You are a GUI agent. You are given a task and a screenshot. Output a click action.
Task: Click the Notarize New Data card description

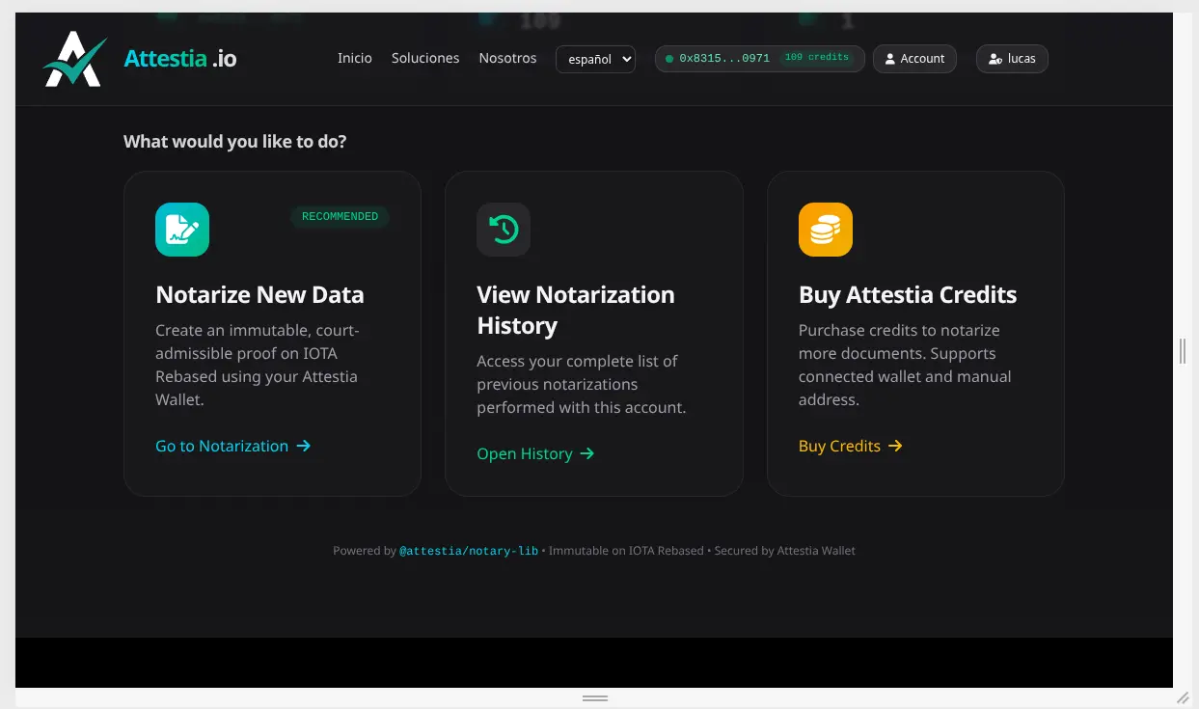pos(258,365)
